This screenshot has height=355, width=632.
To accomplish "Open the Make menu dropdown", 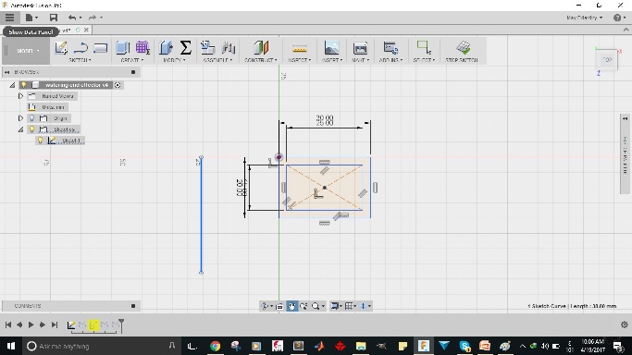I will (x=360, y=60).
